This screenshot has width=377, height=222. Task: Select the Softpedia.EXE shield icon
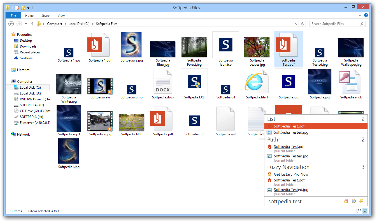(x=194, y=82)
